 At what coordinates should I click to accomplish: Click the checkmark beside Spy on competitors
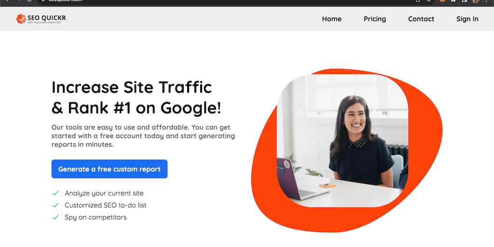pyautogui.click(x=56, y=217)
